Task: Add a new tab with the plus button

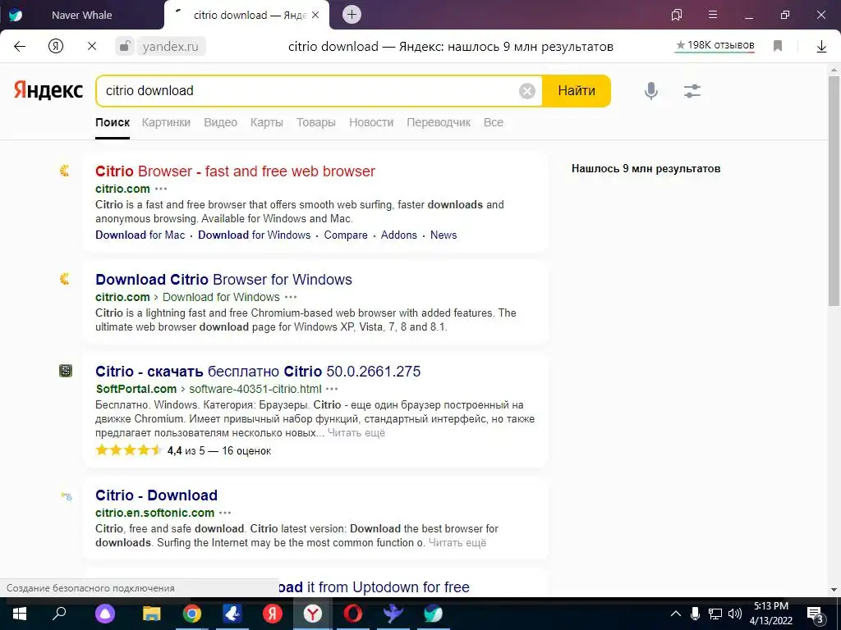Action: 352,15
